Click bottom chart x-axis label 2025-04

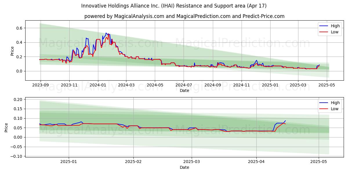click(x=256, y=162)
